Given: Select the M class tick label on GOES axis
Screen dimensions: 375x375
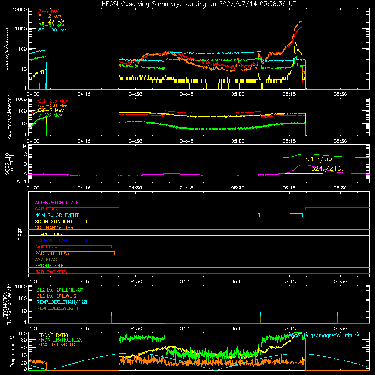Looking at the screenshot, I should tap(25, 146).
